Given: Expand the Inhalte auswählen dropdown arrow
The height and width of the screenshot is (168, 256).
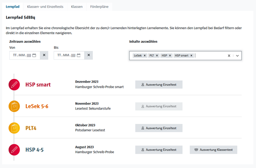Looking at the screenshot, I should pos(237,56).
